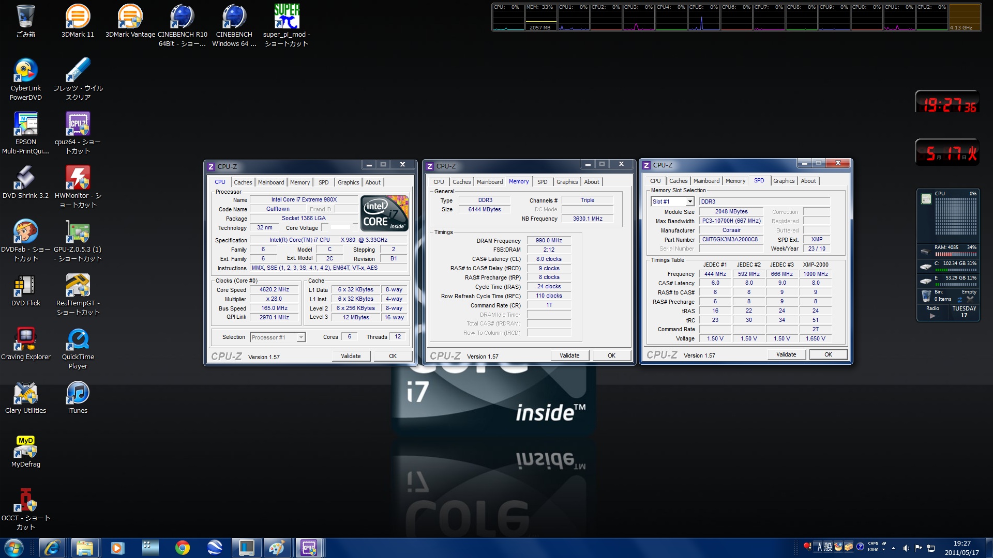This screenshot has height=558, width=993.
Task: Open Mainboard tab in middle CPU-Z window
Action: (489, 182)
